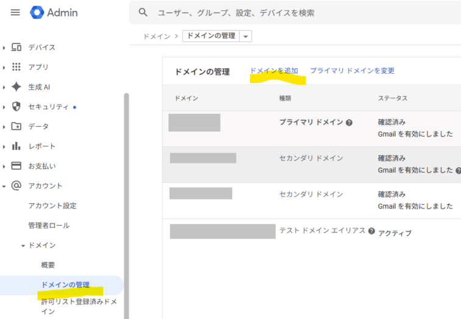Viewport: 461px width, 319px height.
Task: Open Admin Roles in sidebar
Action: [x=49, y=226]
